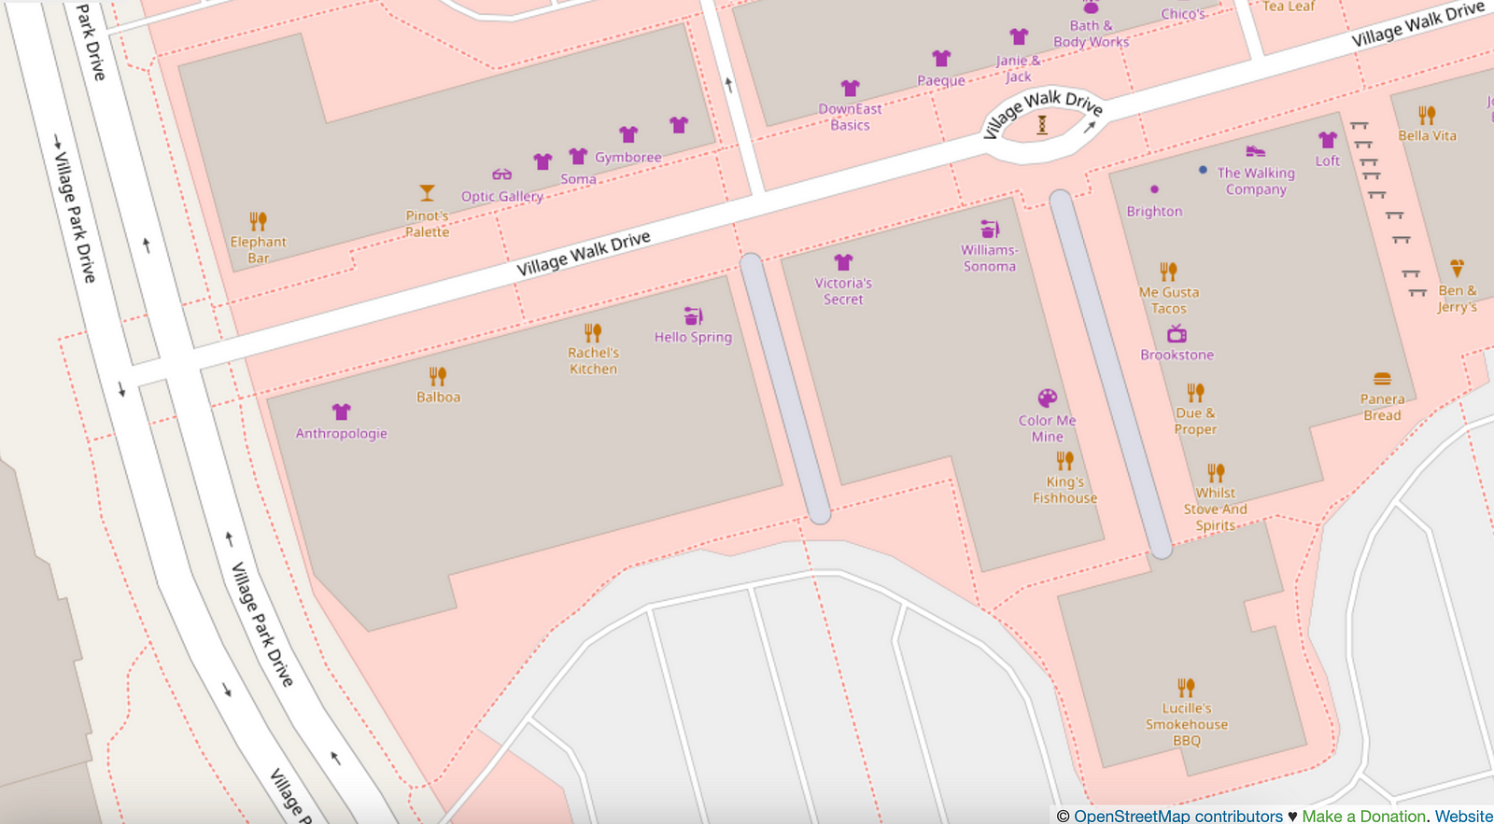Click the Lucille's Smokehouse BBQ label
The width and height of the screenshot is (1494, 824).
click(1187, 724)
